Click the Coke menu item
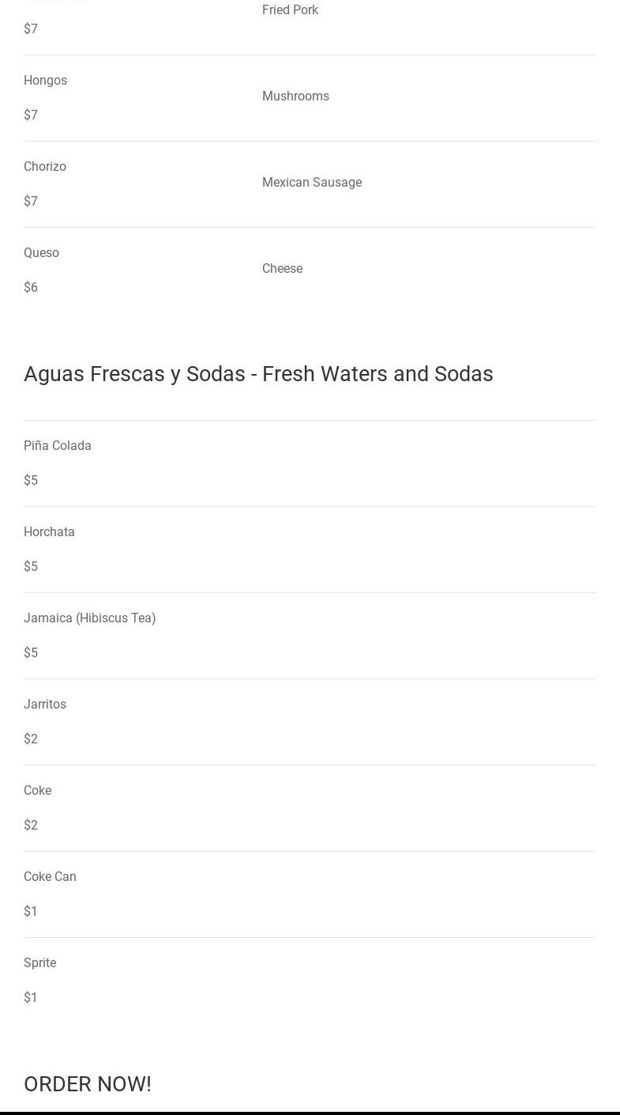This screenshot has width=620, height=1115. coord(37,791)
